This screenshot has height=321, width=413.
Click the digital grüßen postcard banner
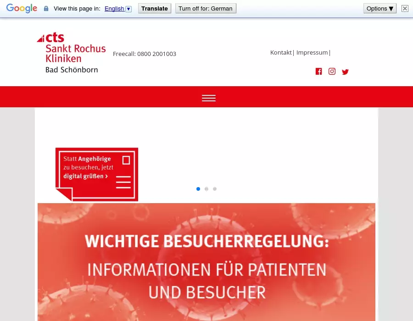(x=97, y=174)
